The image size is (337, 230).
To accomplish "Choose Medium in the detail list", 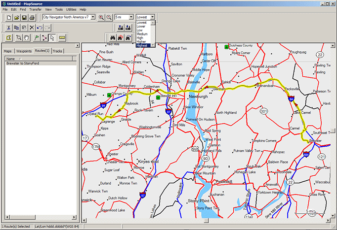I will pyautogui.click(x=142, y=34).
